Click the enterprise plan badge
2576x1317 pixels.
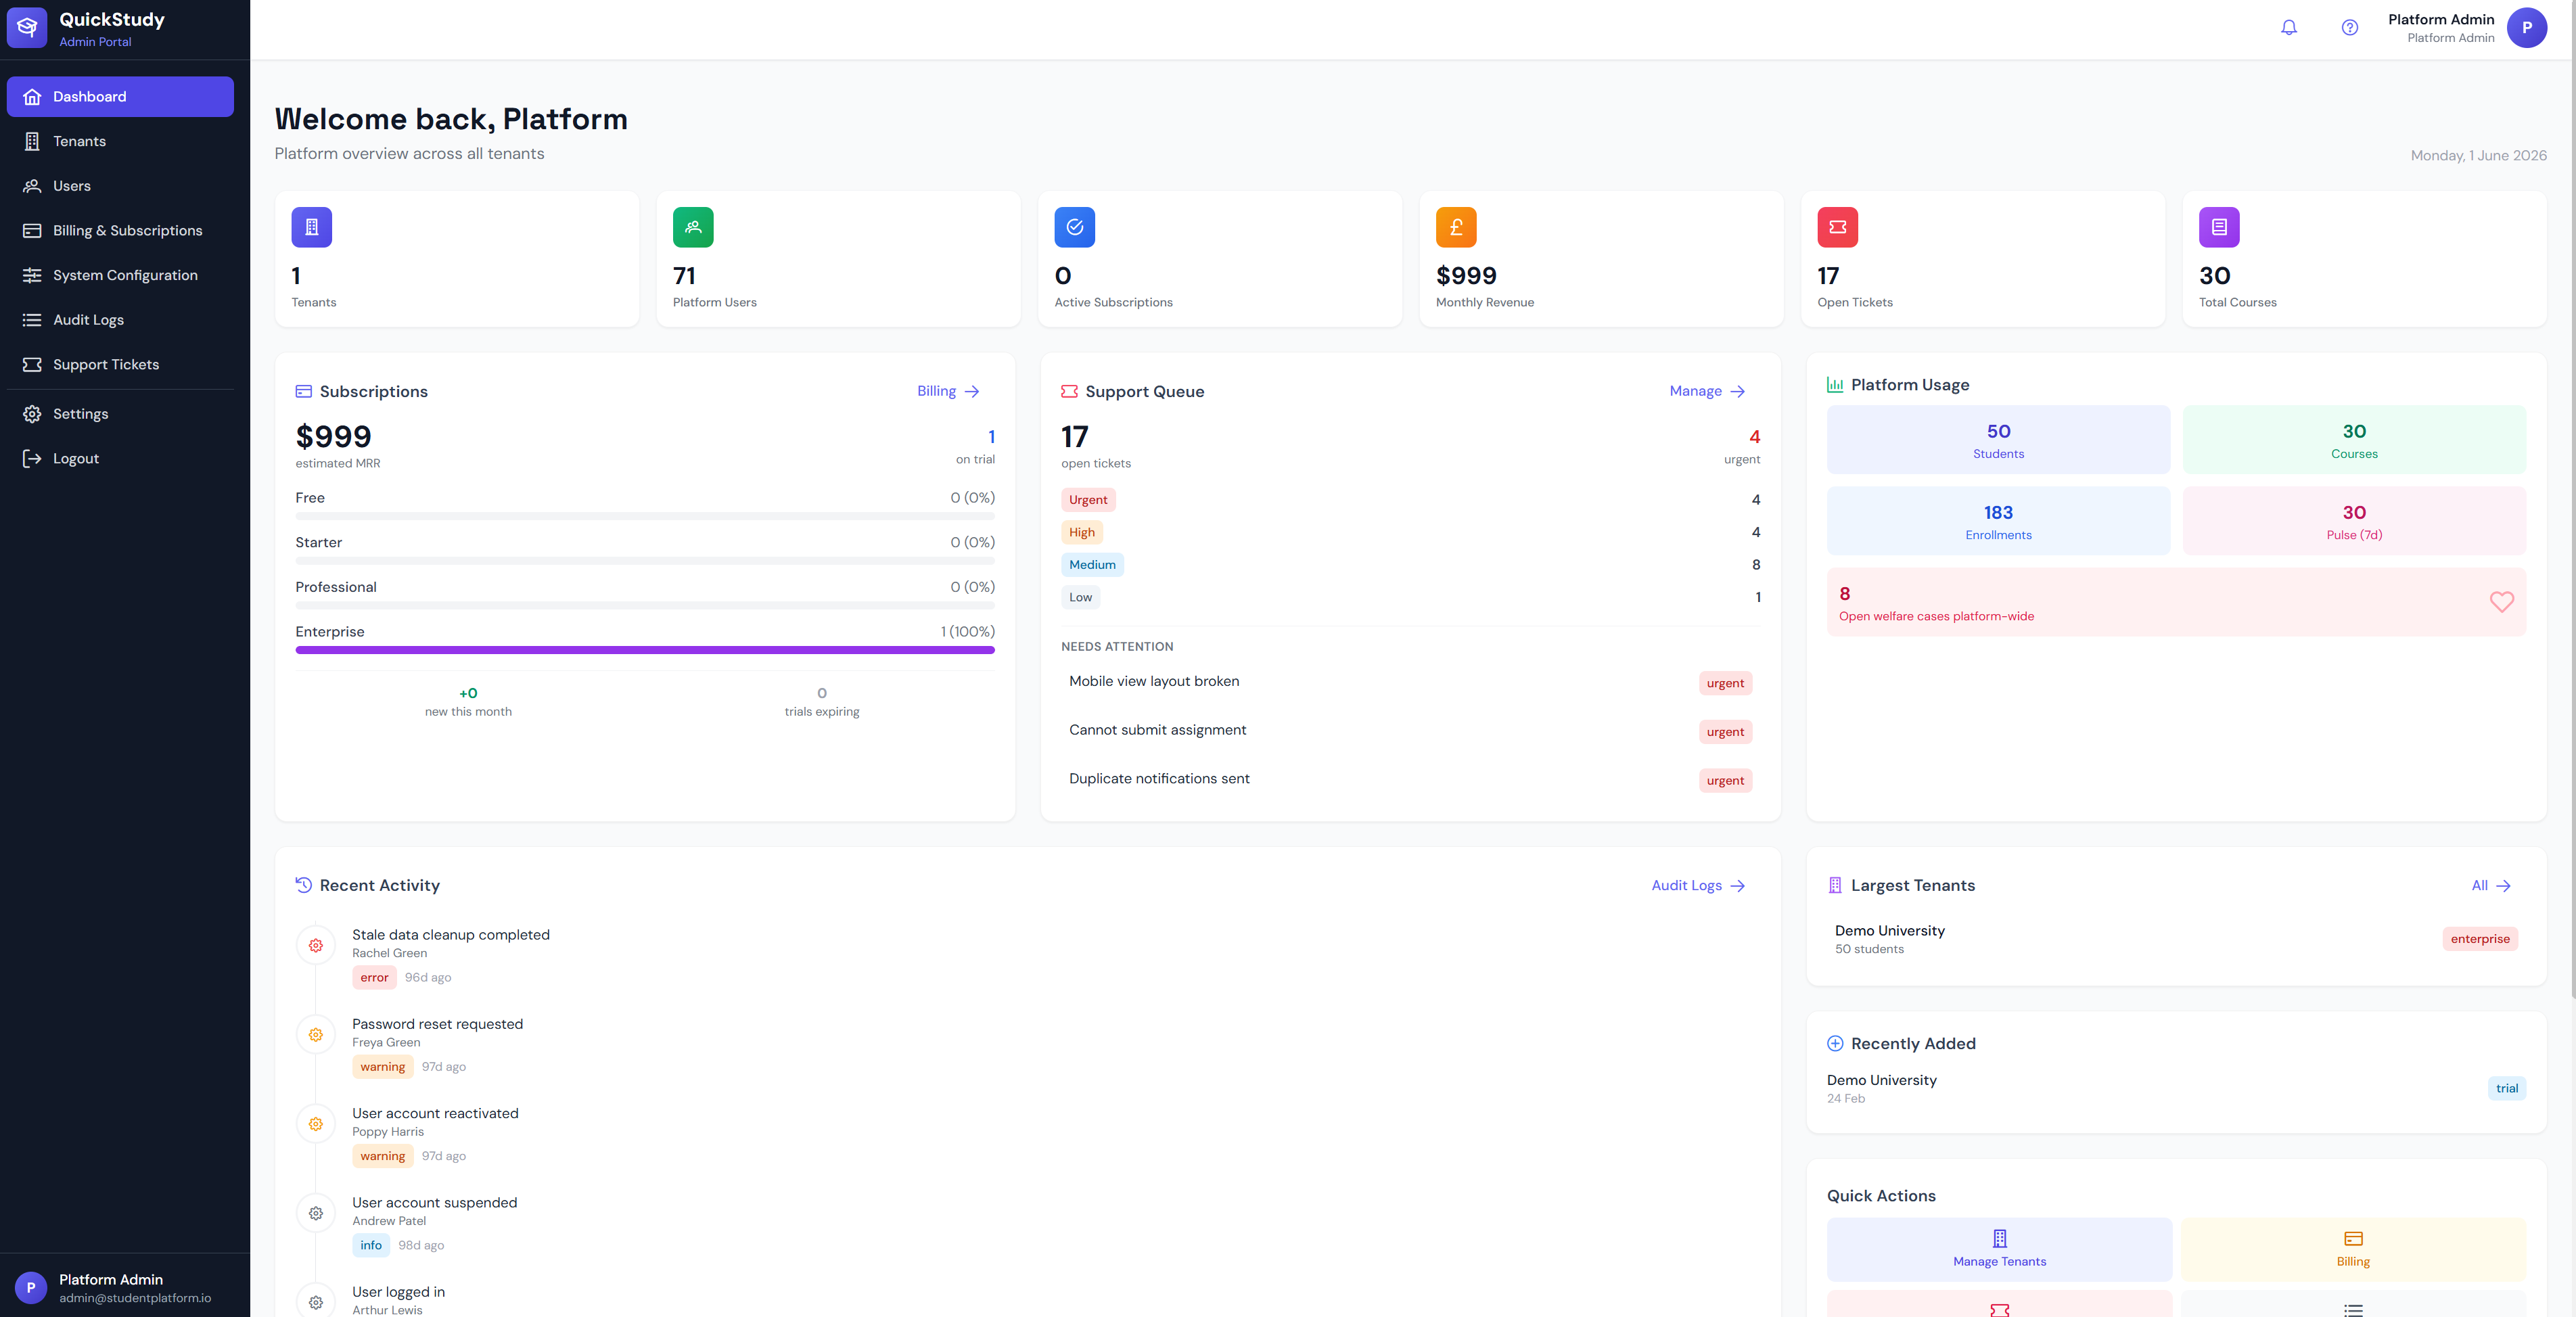point(2480,939)
